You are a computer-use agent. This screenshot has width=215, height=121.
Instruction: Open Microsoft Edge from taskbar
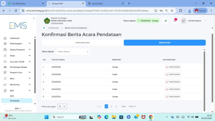pos(106,117)
